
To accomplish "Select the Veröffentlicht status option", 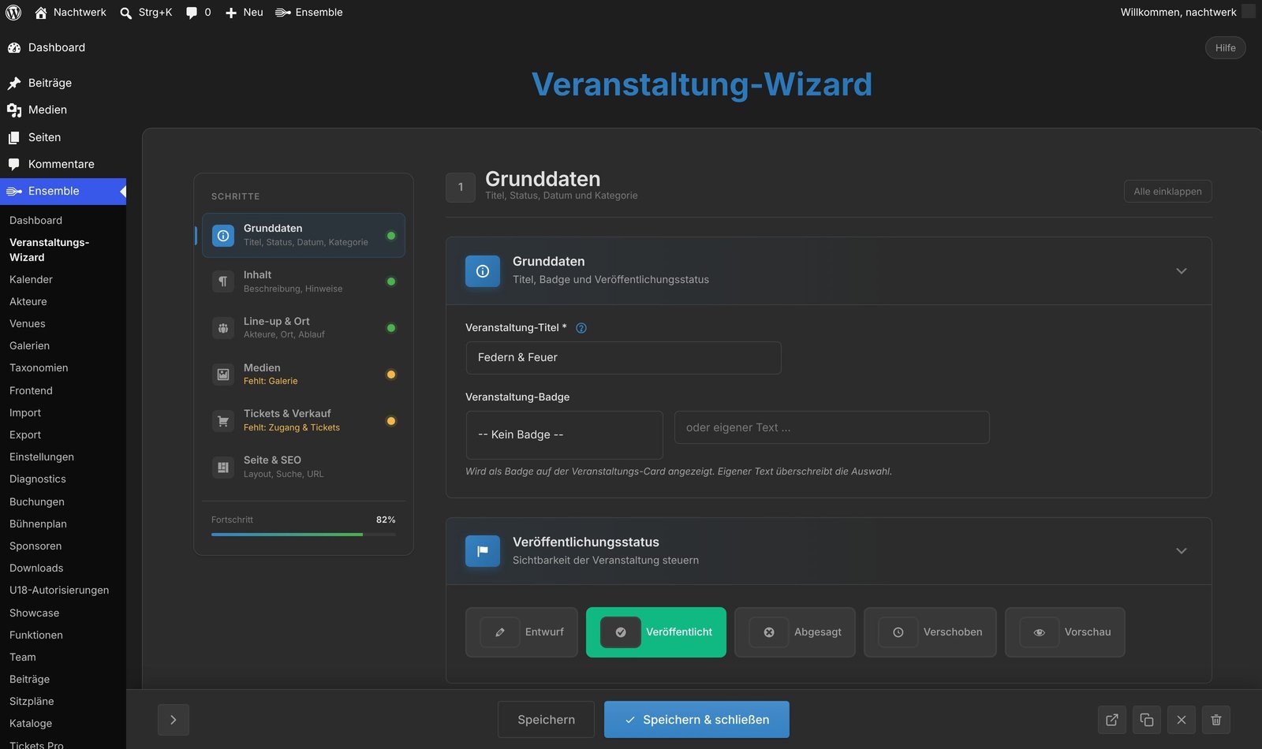I will click(656, 632).
